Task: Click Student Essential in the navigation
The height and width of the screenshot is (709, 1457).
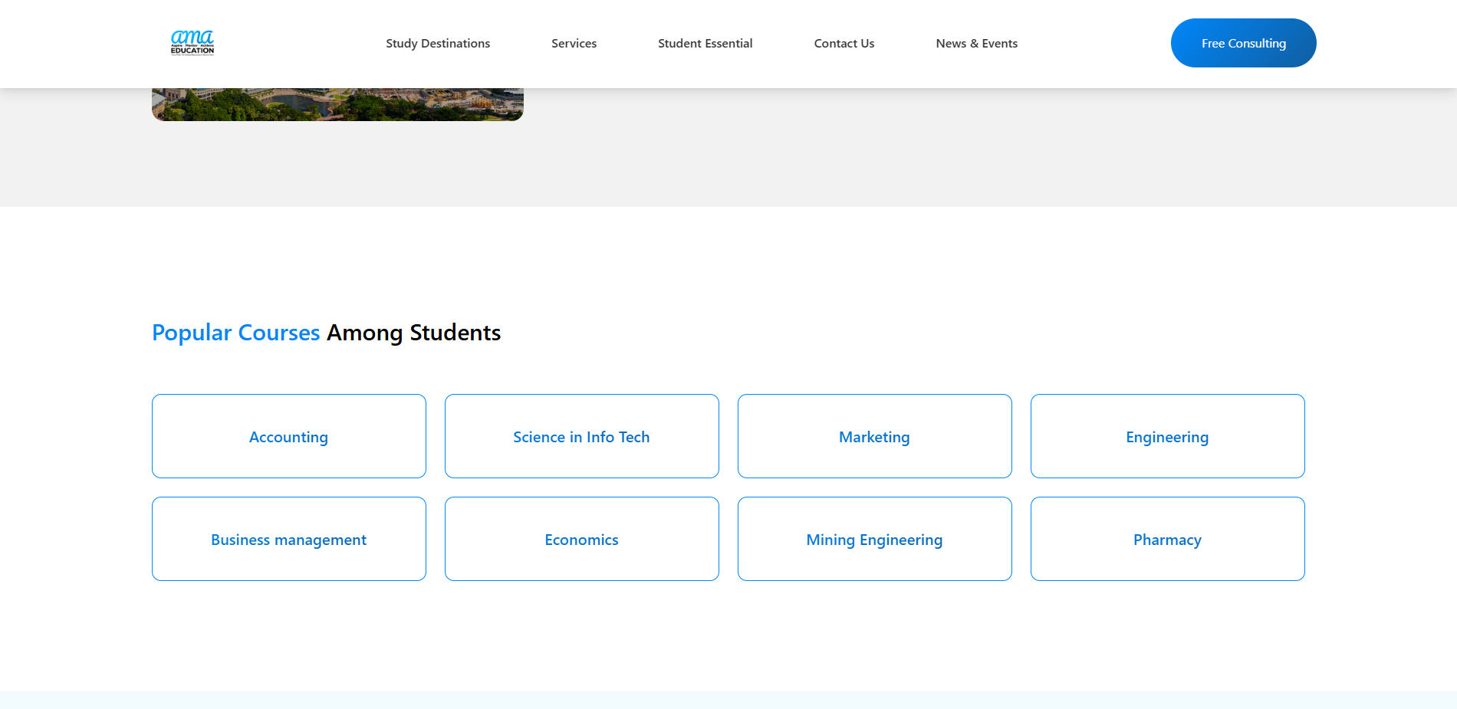Action: click(x=705, y=43)
